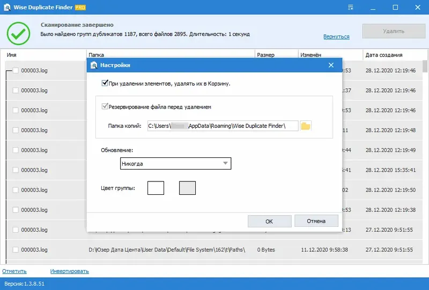The width and height of the screenshot is (429, 290).
Task: Click the Отмена button
Action: pos(316,221)
